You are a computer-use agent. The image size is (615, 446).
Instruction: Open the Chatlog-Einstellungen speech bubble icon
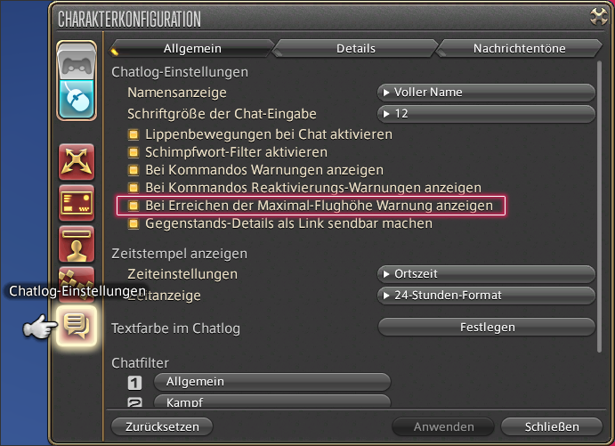click(77, 326)
